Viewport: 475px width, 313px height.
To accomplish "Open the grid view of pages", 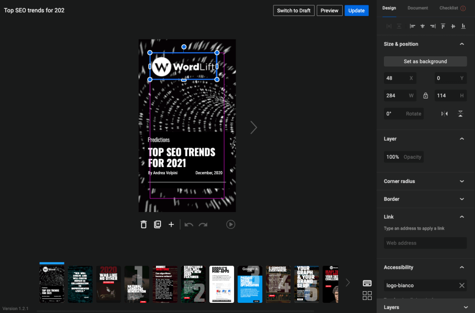I will (x=367, y=296).
